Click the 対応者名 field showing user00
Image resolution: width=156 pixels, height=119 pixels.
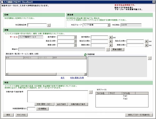[131, 25]
